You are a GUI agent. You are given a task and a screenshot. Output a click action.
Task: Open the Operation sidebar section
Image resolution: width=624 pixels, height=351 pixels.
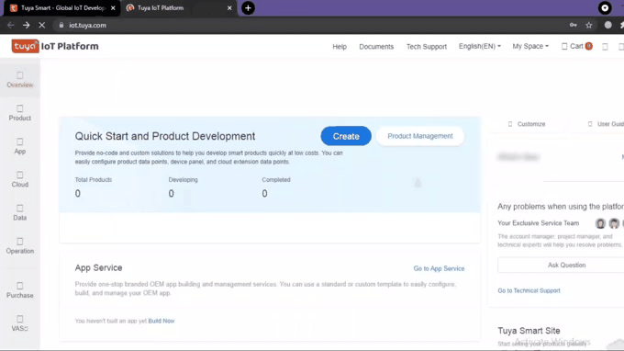click(20, 246)
